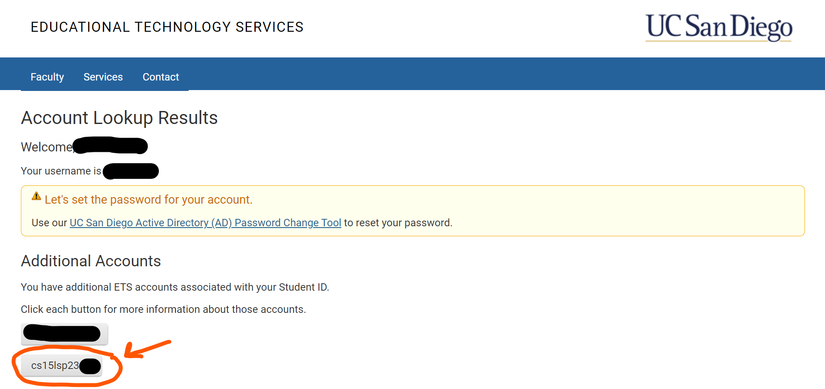Click the cs15lsp23 account button
The height and width of the screenshot is (389, 825).
pyautogui.click(x=61, y=366)
